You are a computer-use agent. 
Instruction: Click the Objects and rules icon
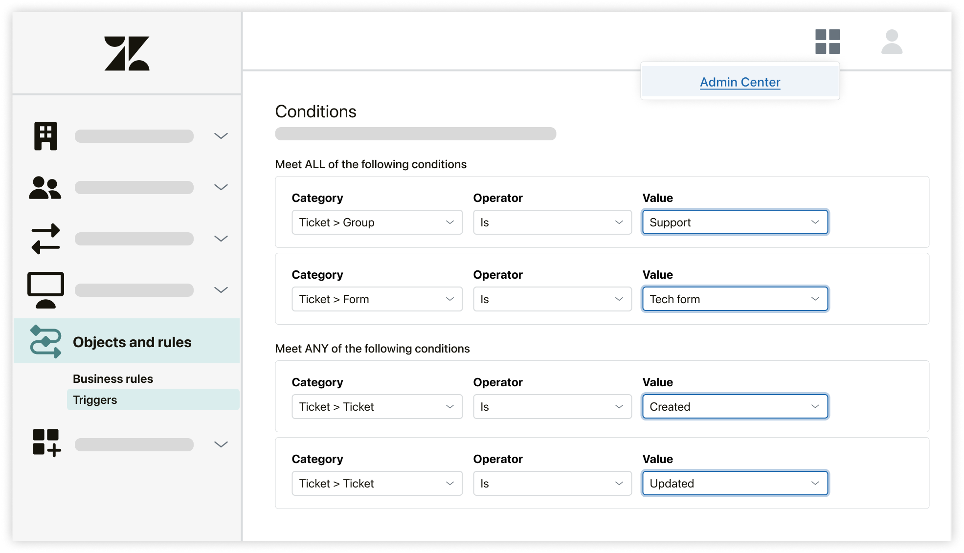(x=45, y=342)
